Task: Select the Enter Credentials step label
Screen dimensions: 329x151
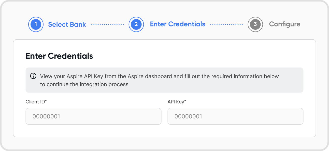Action: click(x=178, y=24)
